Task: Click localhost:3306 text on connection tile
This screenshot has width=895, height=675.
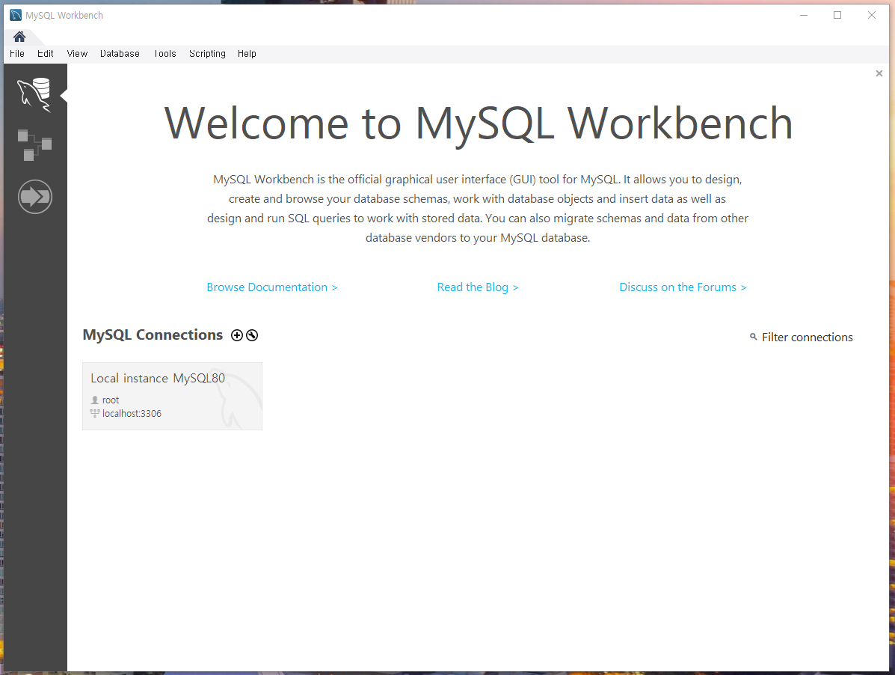Action: (x=132, y=413)
